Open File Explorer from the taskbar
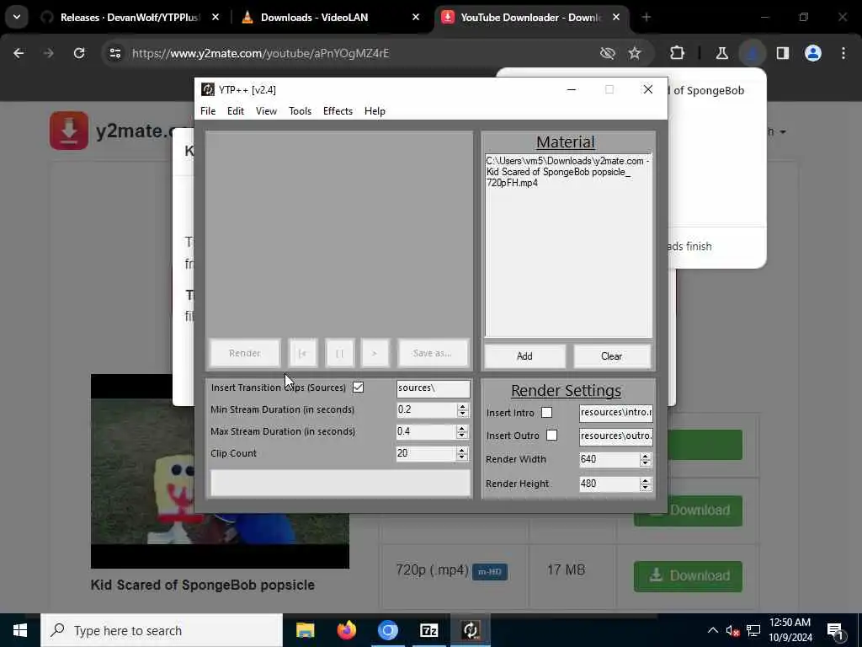862x647 pixels. point(305,630)
